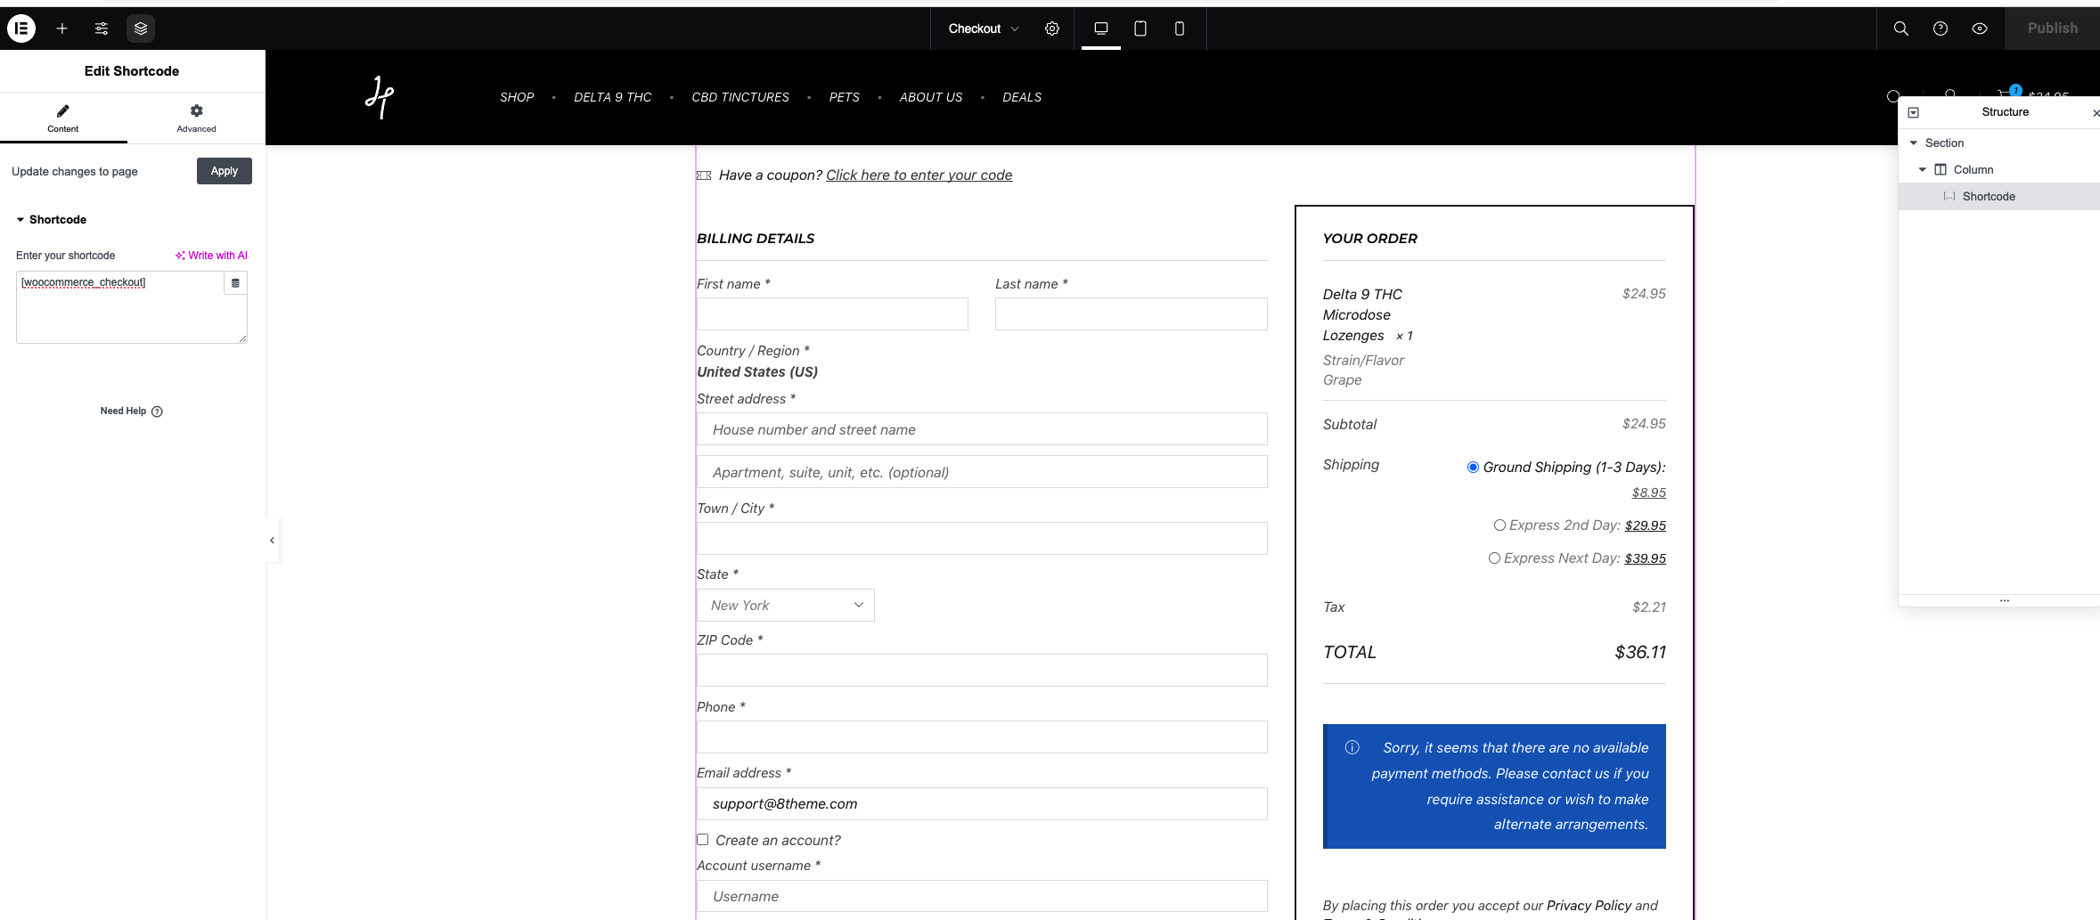This screenshot has width=2100, height=920.
Task: Open Site Settings sliders icon
Action: (x=102, y=28)
